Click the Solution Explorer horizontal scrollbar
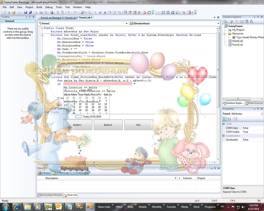 tap(238, 99)
